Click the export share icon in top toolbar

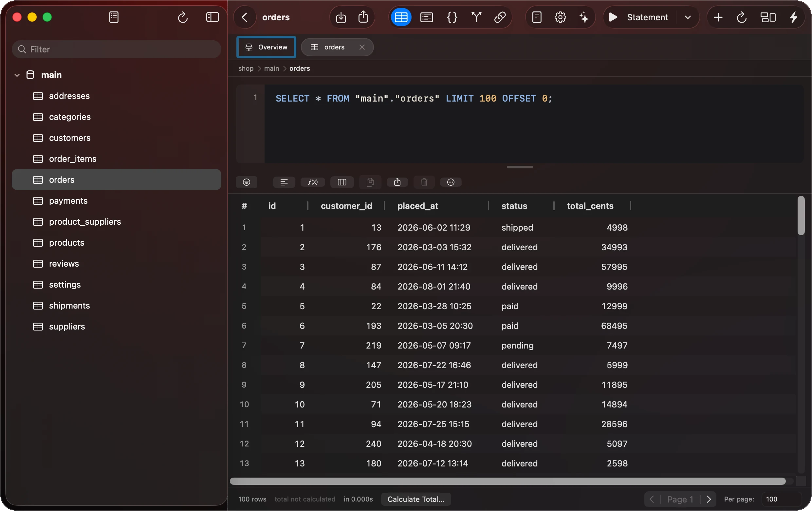point(363,17)
